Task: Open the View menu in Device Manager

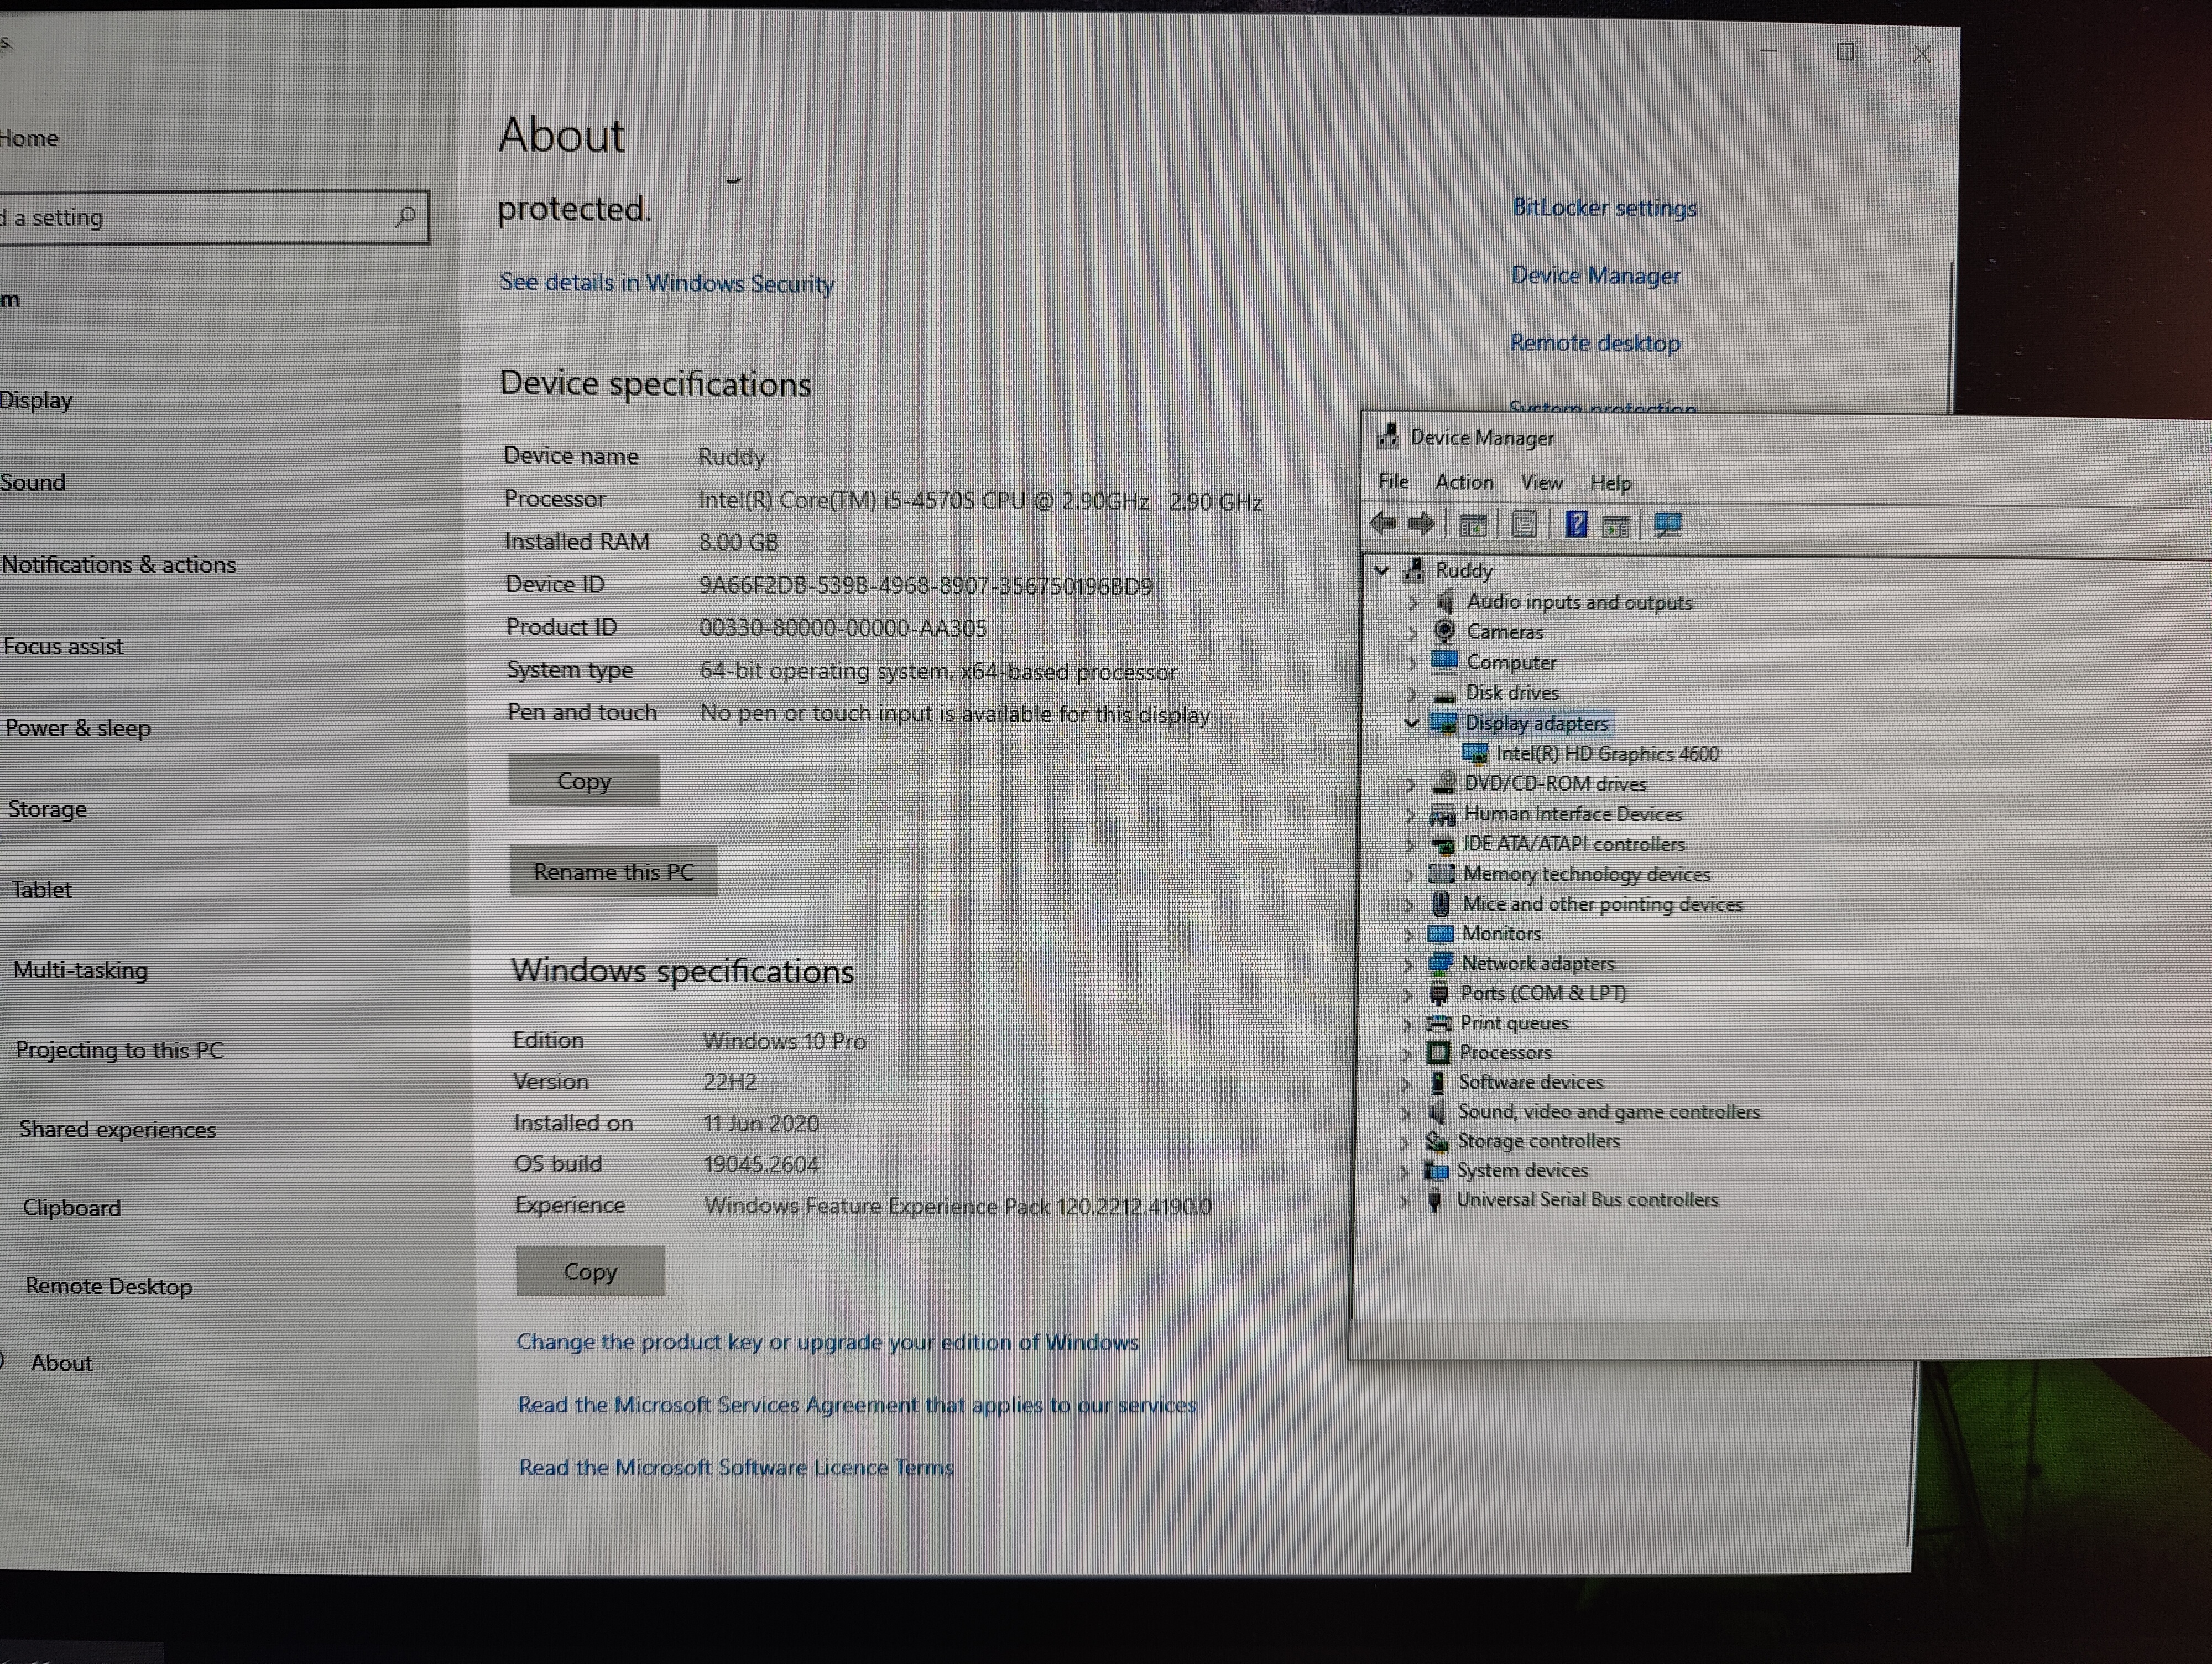Action: coord(1541,482)
